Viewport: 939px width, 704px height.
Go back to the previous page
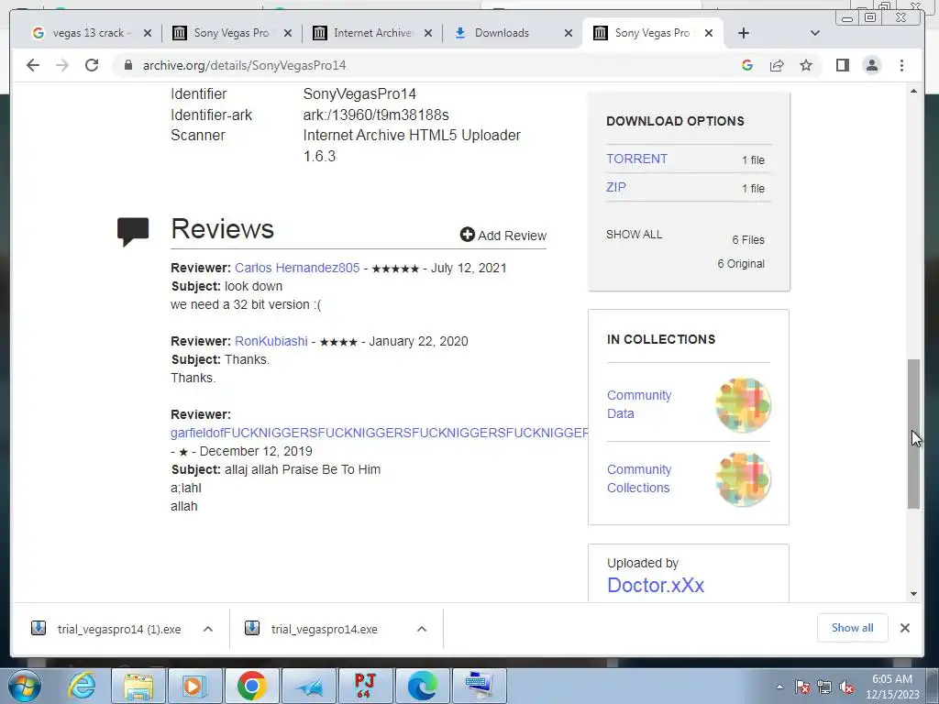(33, 65)
